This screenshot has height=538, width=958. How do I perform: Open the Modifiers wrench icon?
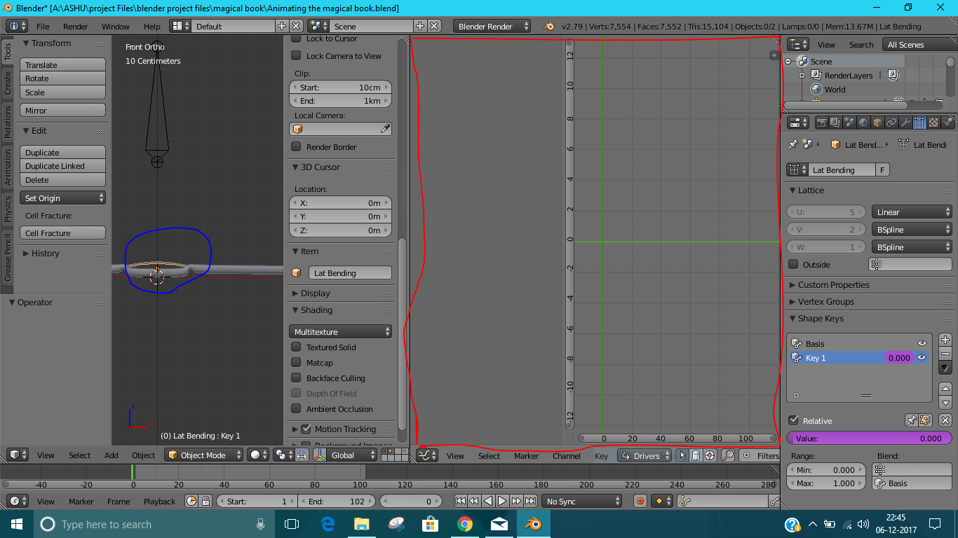(x=906, y=123)
